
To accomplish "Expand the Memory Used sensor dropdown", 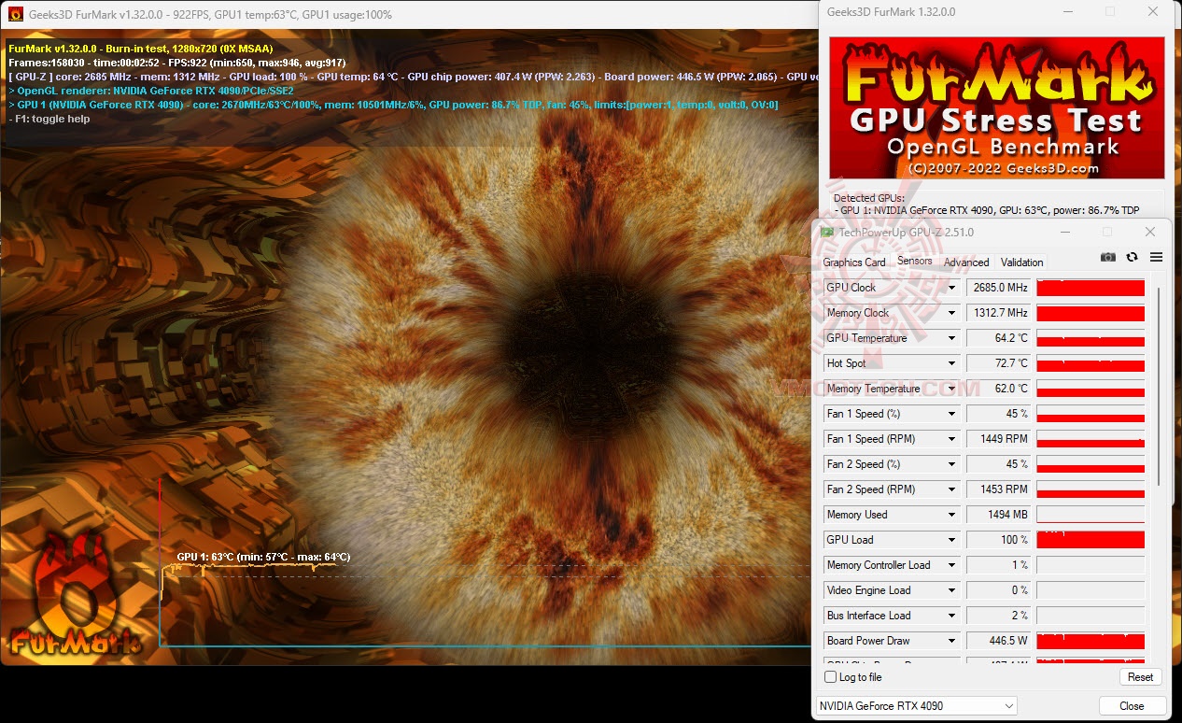I will coord(952,515).
